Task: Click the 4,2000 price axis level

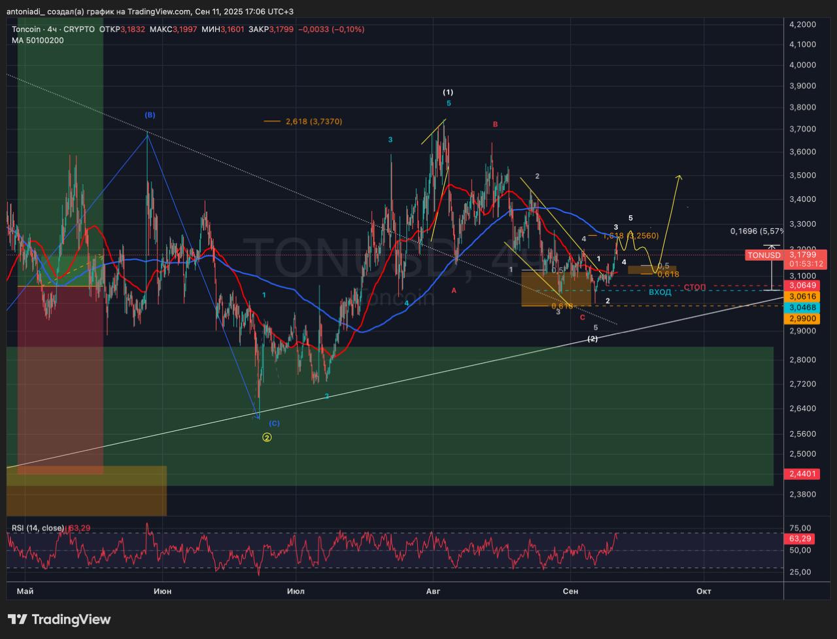Action: click(x=802, y=24)
